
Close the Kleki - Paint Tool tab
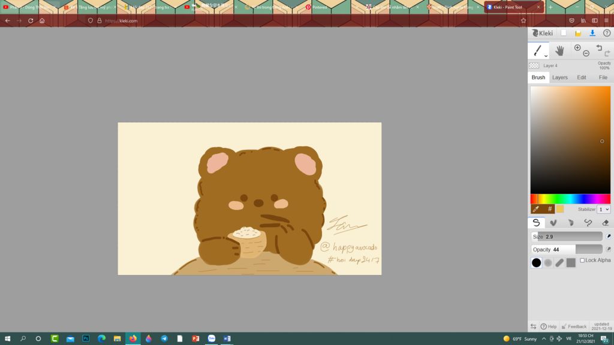point(538,7)
